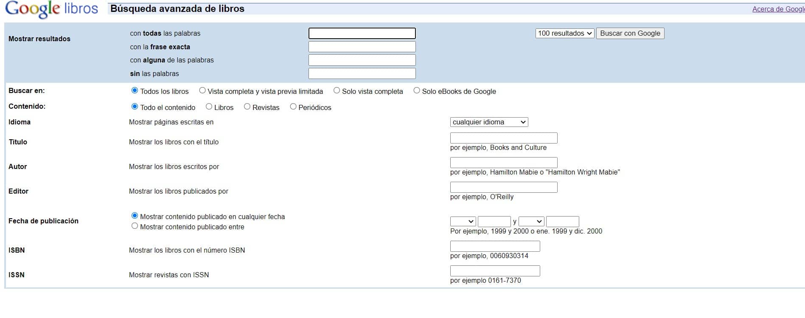Select publicado en cualquier fecha option

[135, 216]
